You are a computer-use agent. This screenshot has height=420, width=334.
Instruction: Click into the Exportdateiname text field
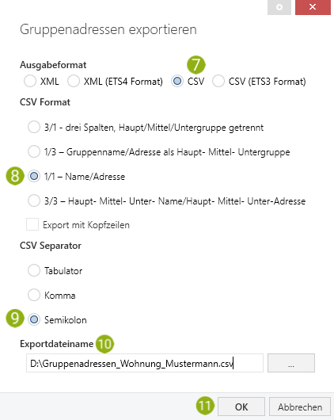[x=145, y=363]
